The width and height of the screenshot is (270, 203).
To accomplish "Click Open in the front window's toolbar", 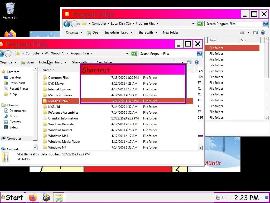I will [27, 62].
